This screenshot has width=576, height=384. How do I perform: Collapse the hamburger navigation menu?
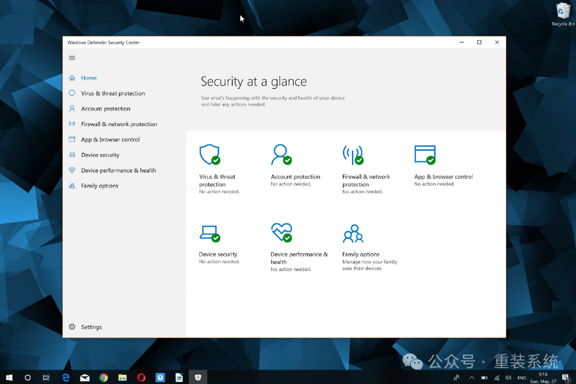click(x=72, y=58)
